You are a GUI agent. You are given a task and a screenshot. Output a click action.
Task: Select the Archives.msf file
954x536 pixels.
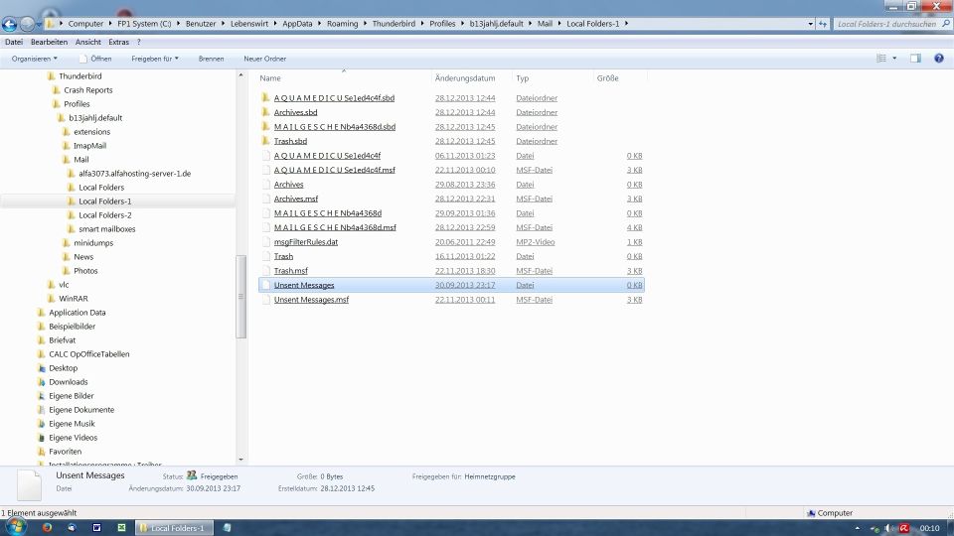(x=296, y=199)
